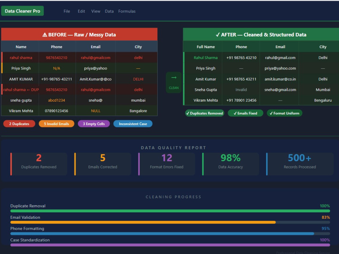Click the Duplicate Removal progress bar
339x254 pixels.
[x=170, y=211]
